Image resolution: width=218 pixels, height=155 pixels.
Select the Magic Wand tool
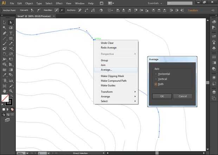[x=5, y=28]
